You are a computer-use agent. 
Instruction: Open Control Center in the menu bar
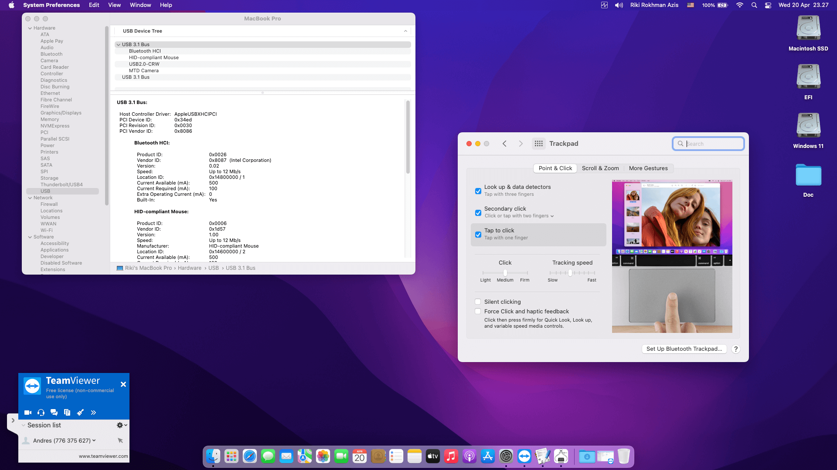pyautogui.click(x=768, y=5)
